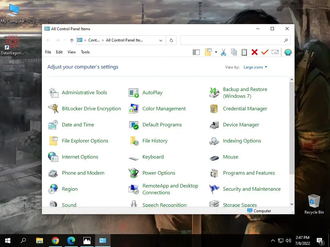
Task: Open the Speech Recognition link
Action: pos(164,205)
